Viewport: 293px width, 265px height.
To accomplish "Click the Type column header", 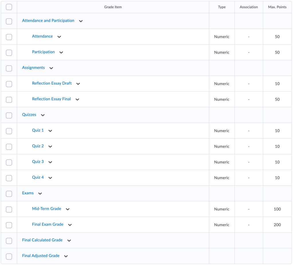I will tap(221, 7).
